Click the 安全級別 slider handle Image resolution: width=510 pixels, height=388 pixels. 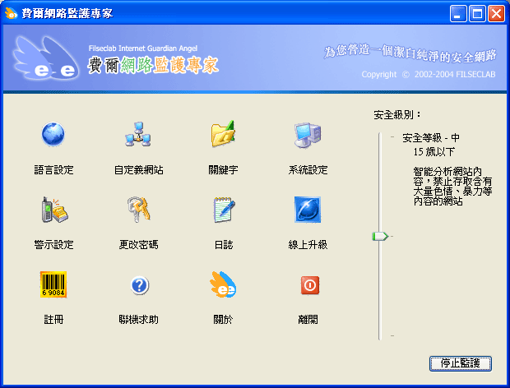point(379,236)
